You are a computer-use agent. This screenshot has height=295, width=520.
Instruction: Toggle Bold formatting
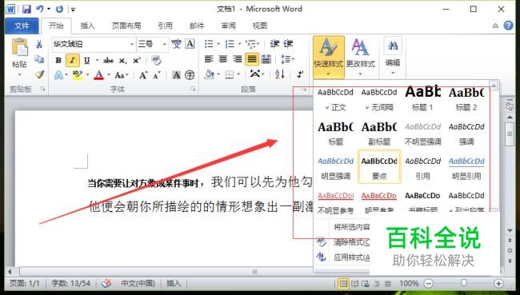[x=58, y=60]
